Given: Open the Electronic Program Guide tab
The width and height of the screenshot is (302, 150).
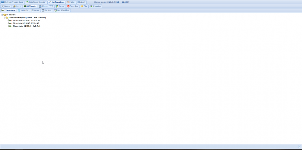Looking at the screenshot, I should 12,2.
